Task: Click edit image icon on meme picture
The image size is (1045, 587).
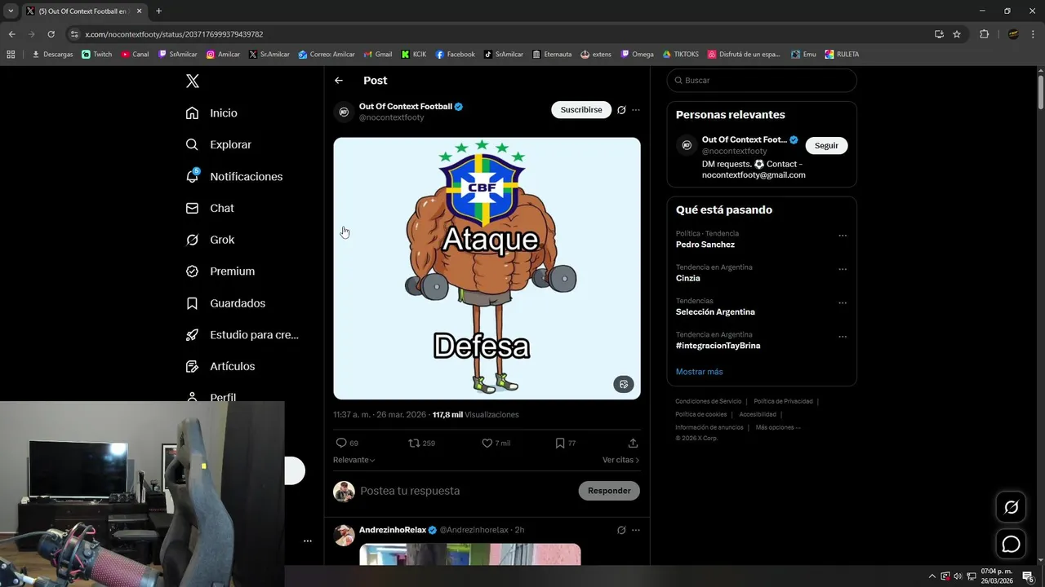Action: point(624,384)
